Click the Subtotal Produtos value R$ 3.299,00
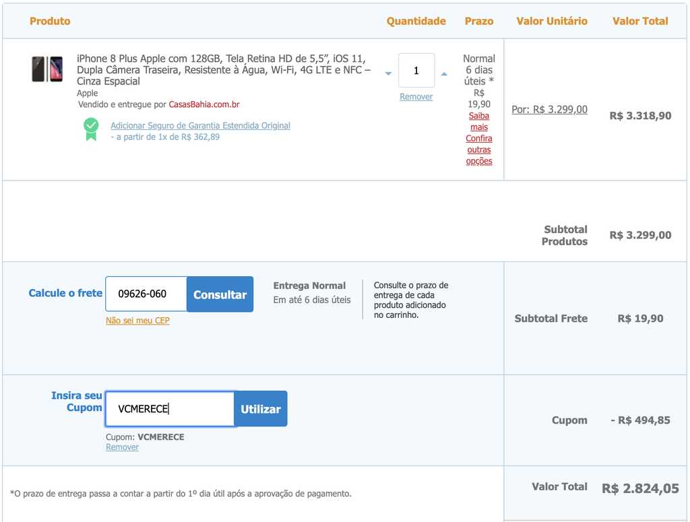 pos(640,235)
